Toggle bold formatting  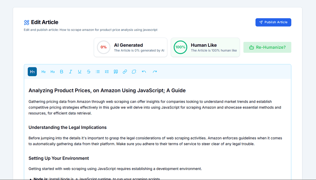[x=61, y=72]
